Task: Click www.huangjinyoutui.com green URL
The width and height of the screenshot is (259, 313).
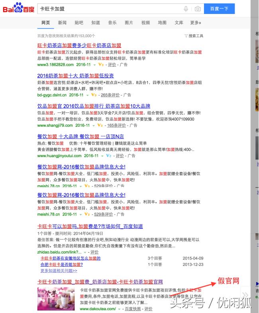Action: (59, 156)
